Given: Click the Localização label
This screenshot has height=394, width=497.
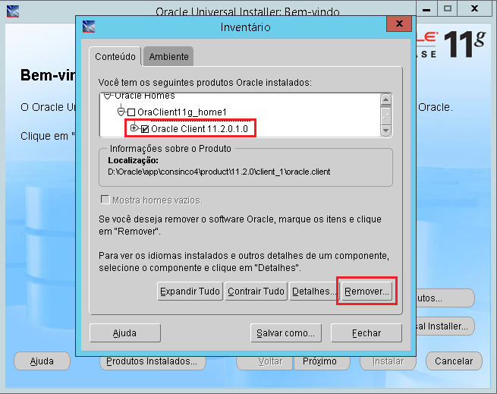Looking at the screenshot, I should 133,160.
